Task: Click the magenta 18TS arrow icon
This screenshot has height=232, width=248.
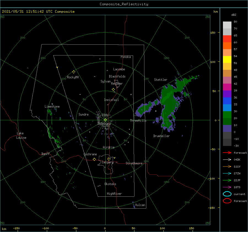Action: coord(227,187)
